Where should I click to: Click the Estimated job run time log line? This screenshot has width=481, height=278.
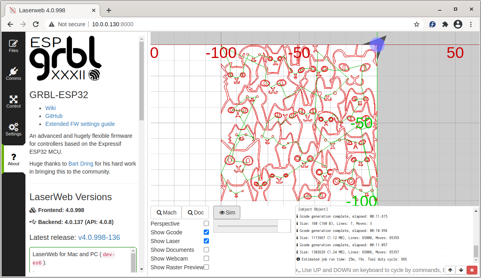coord(354,259)
